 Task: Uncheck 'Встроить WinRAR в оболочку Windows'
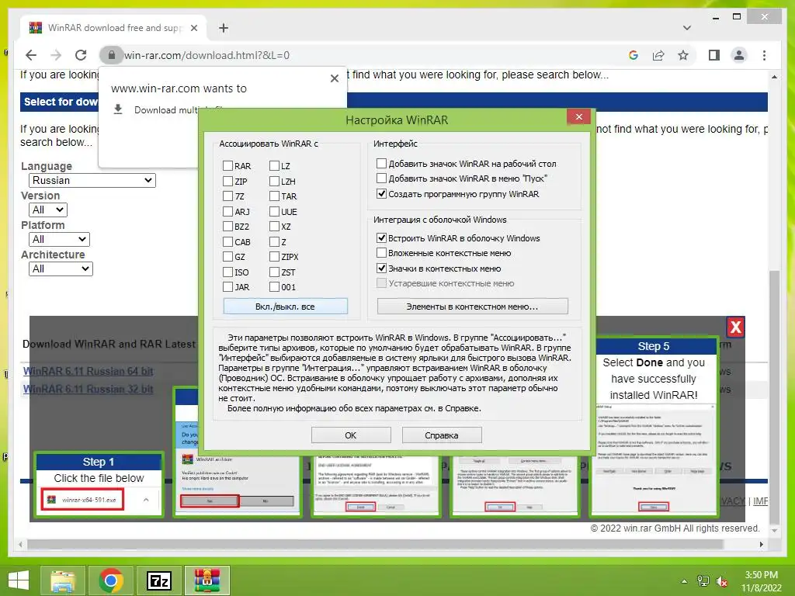[381, 237]
